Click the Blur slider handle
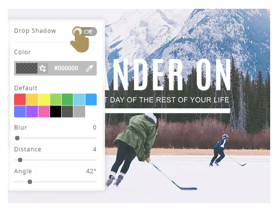 (17, 138)
